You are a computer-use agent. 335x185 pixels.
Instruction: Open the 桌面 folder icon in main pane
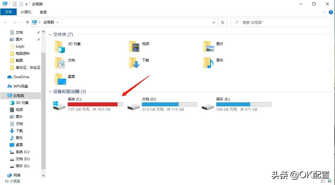point(60,79)
